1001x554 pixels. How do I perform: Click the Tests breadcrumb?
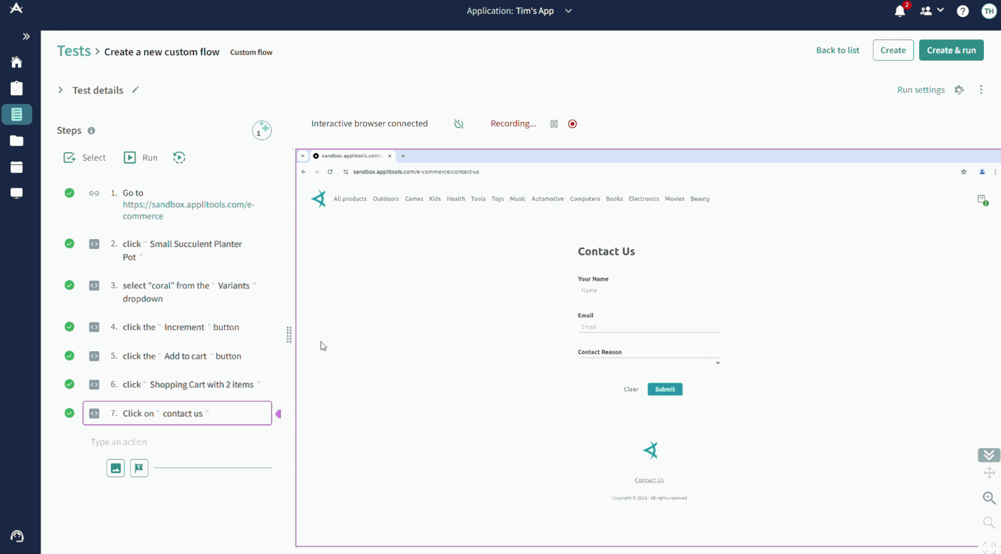coord(74,51)
